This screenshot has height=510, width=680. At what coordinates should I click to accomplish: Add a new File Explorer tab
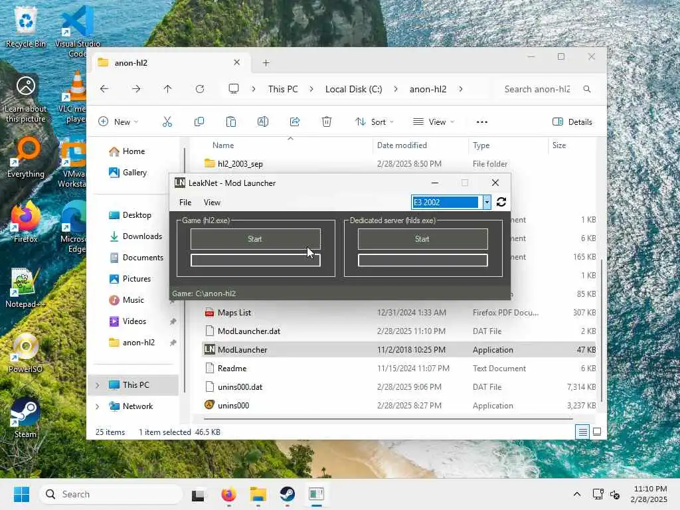(266, 63)
